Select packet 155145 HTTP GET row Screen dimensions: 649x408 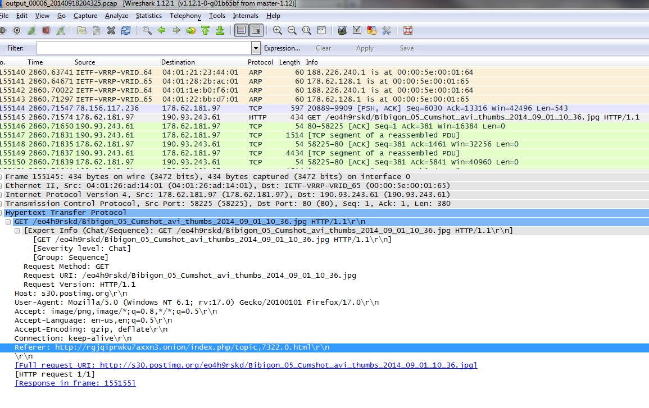[x=325, y=117]
